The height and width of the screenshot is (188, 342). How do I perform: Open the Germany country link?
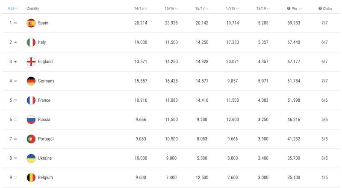pyautogui.click(x=46, y=81)
